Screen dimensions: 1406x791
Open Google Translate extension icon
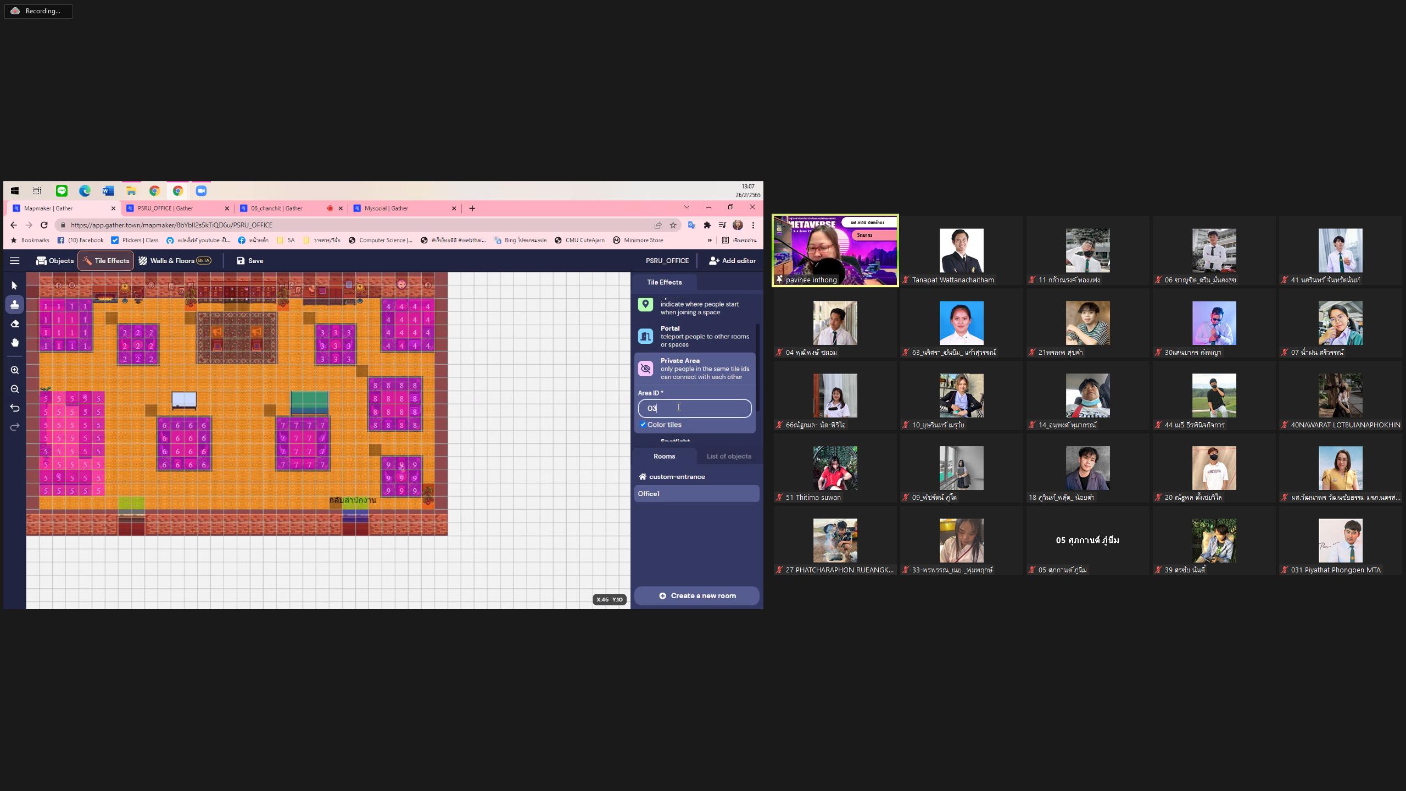click(x=691, y=225)
